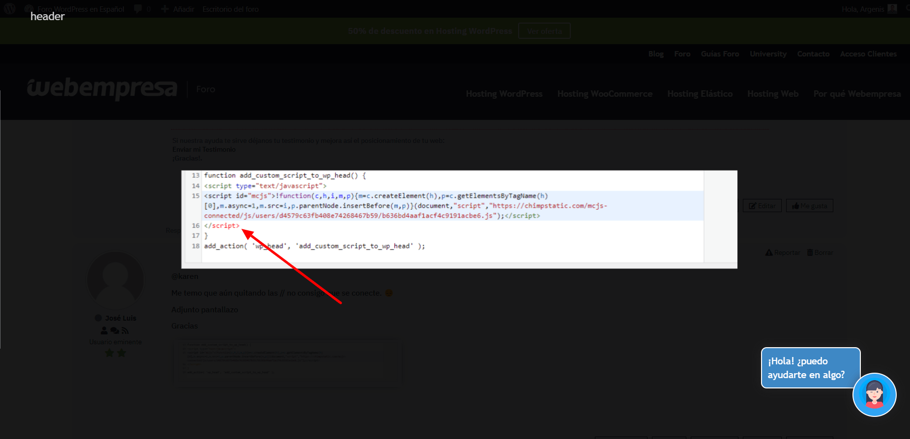Screen dimensions: 910x439
Task: Open Hosting WordPress main menu item
Action: click(504, 94)
